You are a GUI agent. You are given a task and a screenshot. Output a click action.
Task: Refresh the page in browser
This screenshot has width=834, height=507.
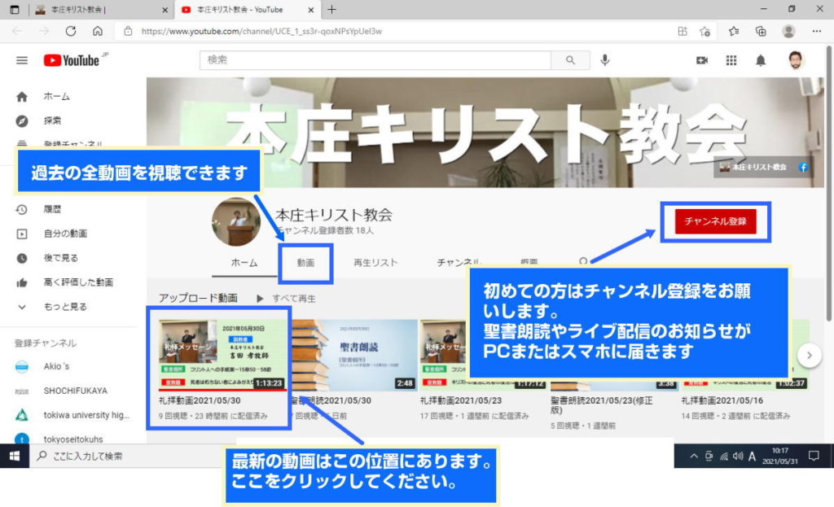pyautogui.click(x=70, y=31)
